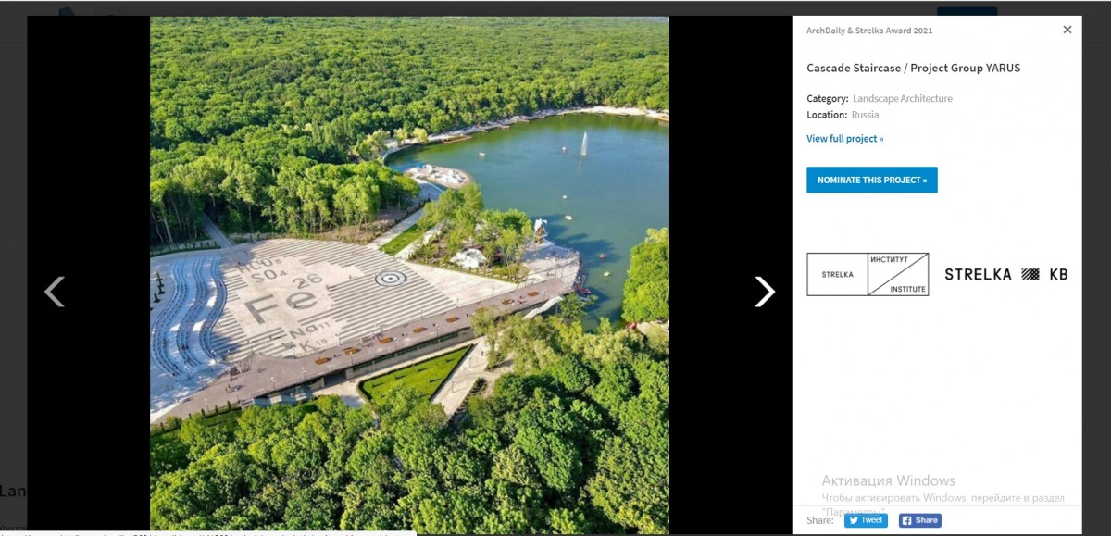Tweet this project on Twitter
This screenshot has height=536, width=1111.
coord(866,520)
